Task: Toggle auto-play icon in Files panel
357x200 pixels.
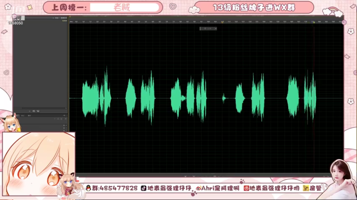Action: [38, 111]
